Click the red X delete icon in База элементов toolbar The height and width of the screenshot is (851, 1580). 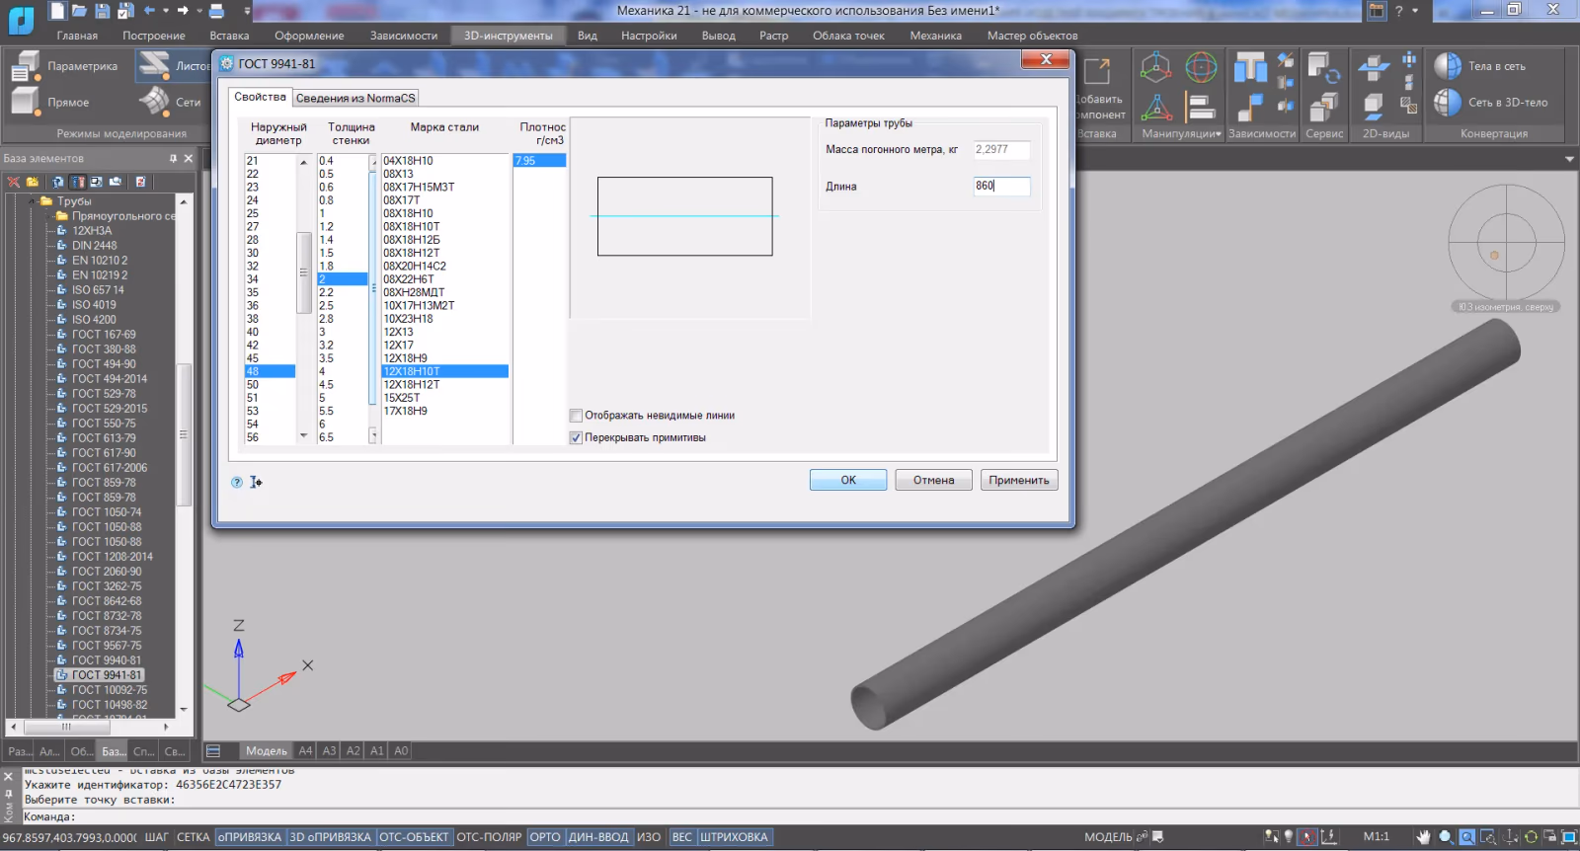14,182
